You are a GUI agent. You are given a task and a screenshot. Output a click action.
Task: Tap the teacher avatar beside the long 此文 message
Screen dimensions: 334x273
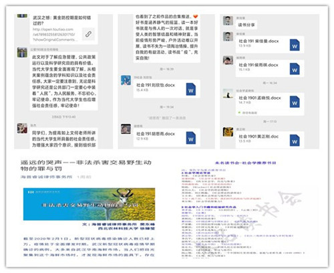22,53
